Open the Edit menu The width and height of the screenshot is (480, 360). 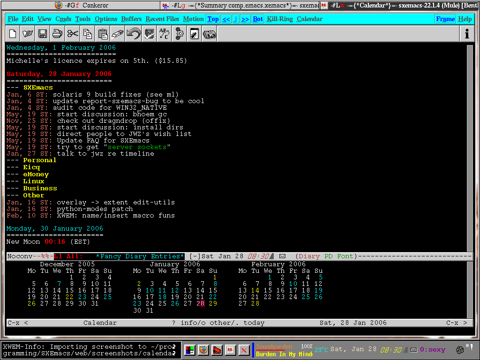click(x=28, y=19)
